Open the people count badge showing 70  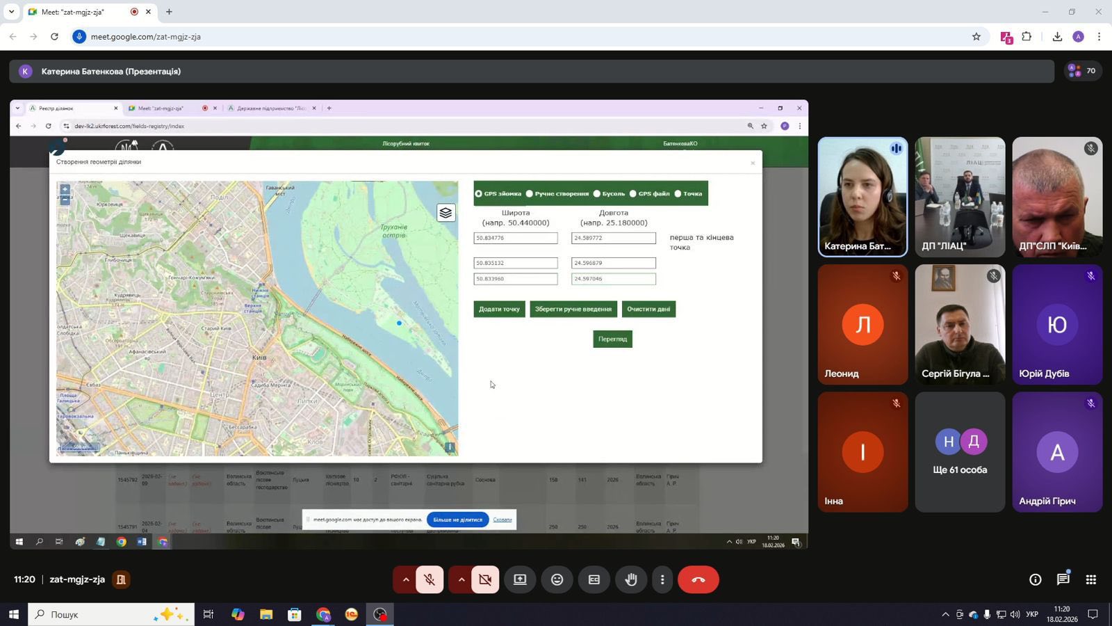click(1082, 71)
